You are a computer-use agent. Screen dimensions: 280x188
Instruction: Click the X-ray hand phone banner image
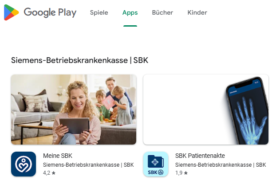click(206, 110)
